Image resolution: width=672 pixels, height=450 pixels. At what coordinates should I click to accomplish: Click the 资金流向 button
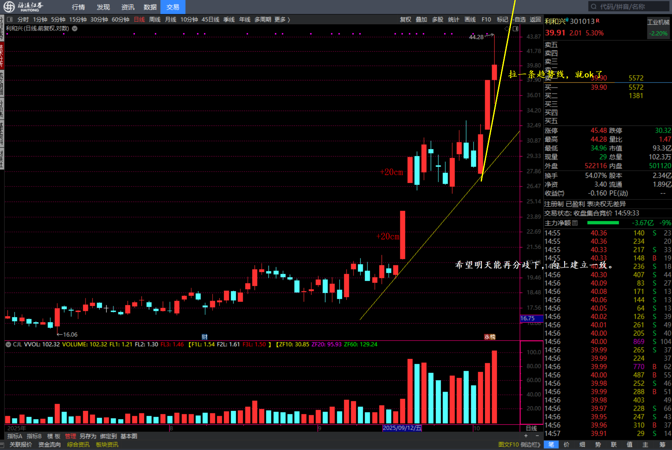pyautogui.click(x=49, y=444)
